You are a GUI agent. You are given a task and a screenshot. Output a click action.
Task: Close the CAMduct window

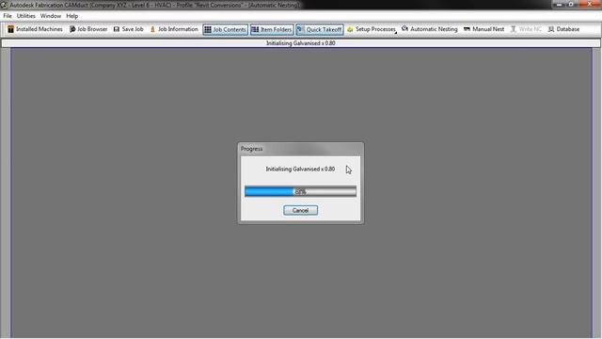[590, 4]
